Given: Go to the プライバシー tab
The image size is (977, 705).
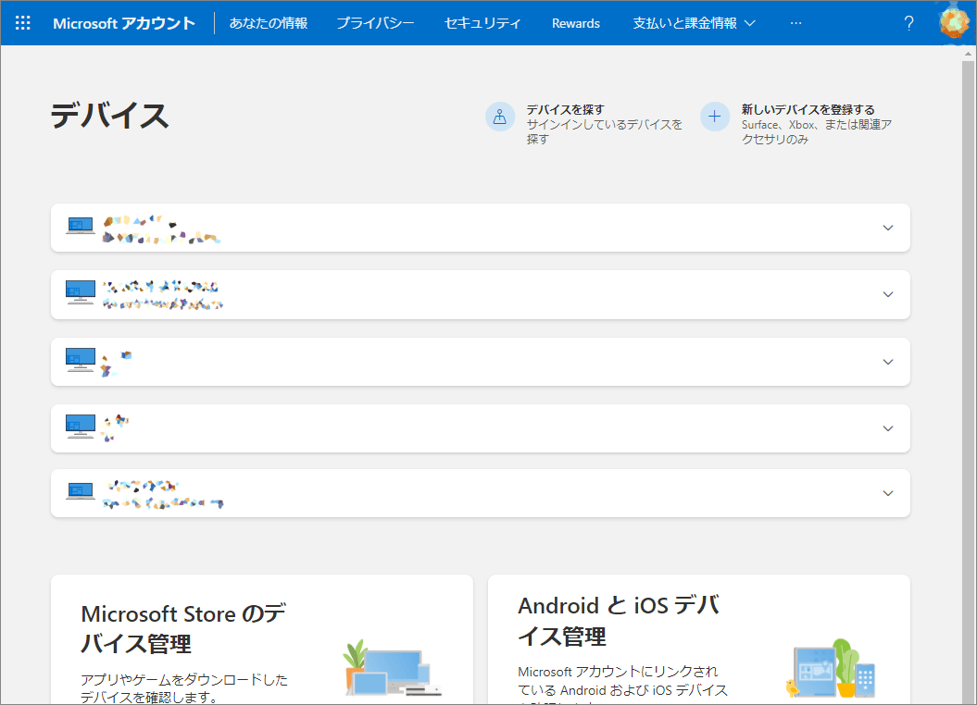Looking at the screenshot, I should [375, 23].
